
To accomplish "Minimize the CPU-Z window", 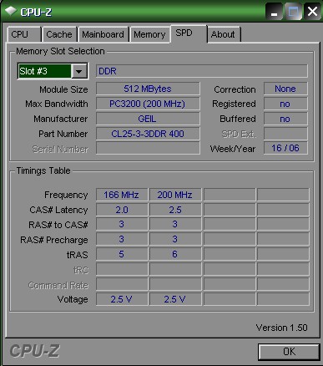I will click(275, 12).
